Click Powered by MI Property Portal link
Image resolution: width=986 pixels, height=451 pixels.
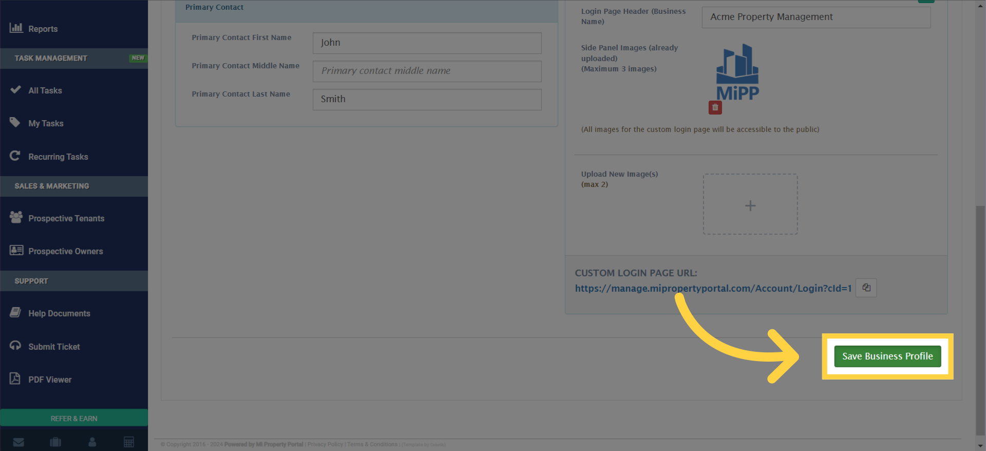(263, 445)
